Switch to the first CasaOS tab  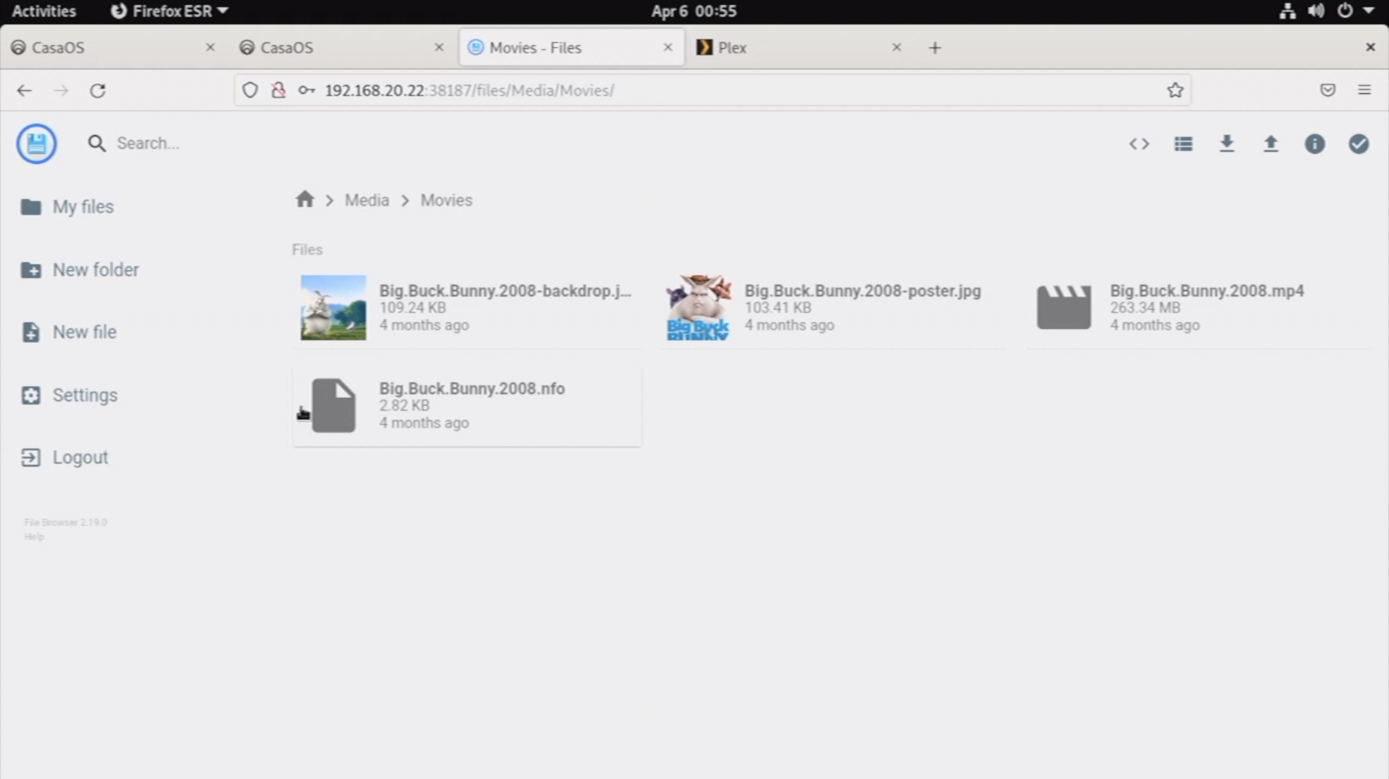[58, 48]
